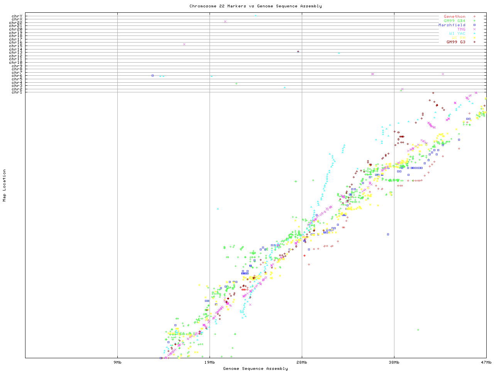Viewport: 494px width, 371px height.
Task: Click the 9Mb x-axis tick label
Action: pos(117,362)
